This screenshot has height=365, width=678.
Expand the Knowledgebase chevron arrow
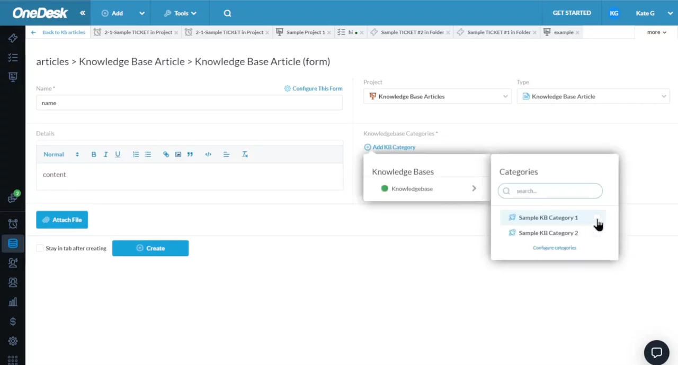click(474, 189)
